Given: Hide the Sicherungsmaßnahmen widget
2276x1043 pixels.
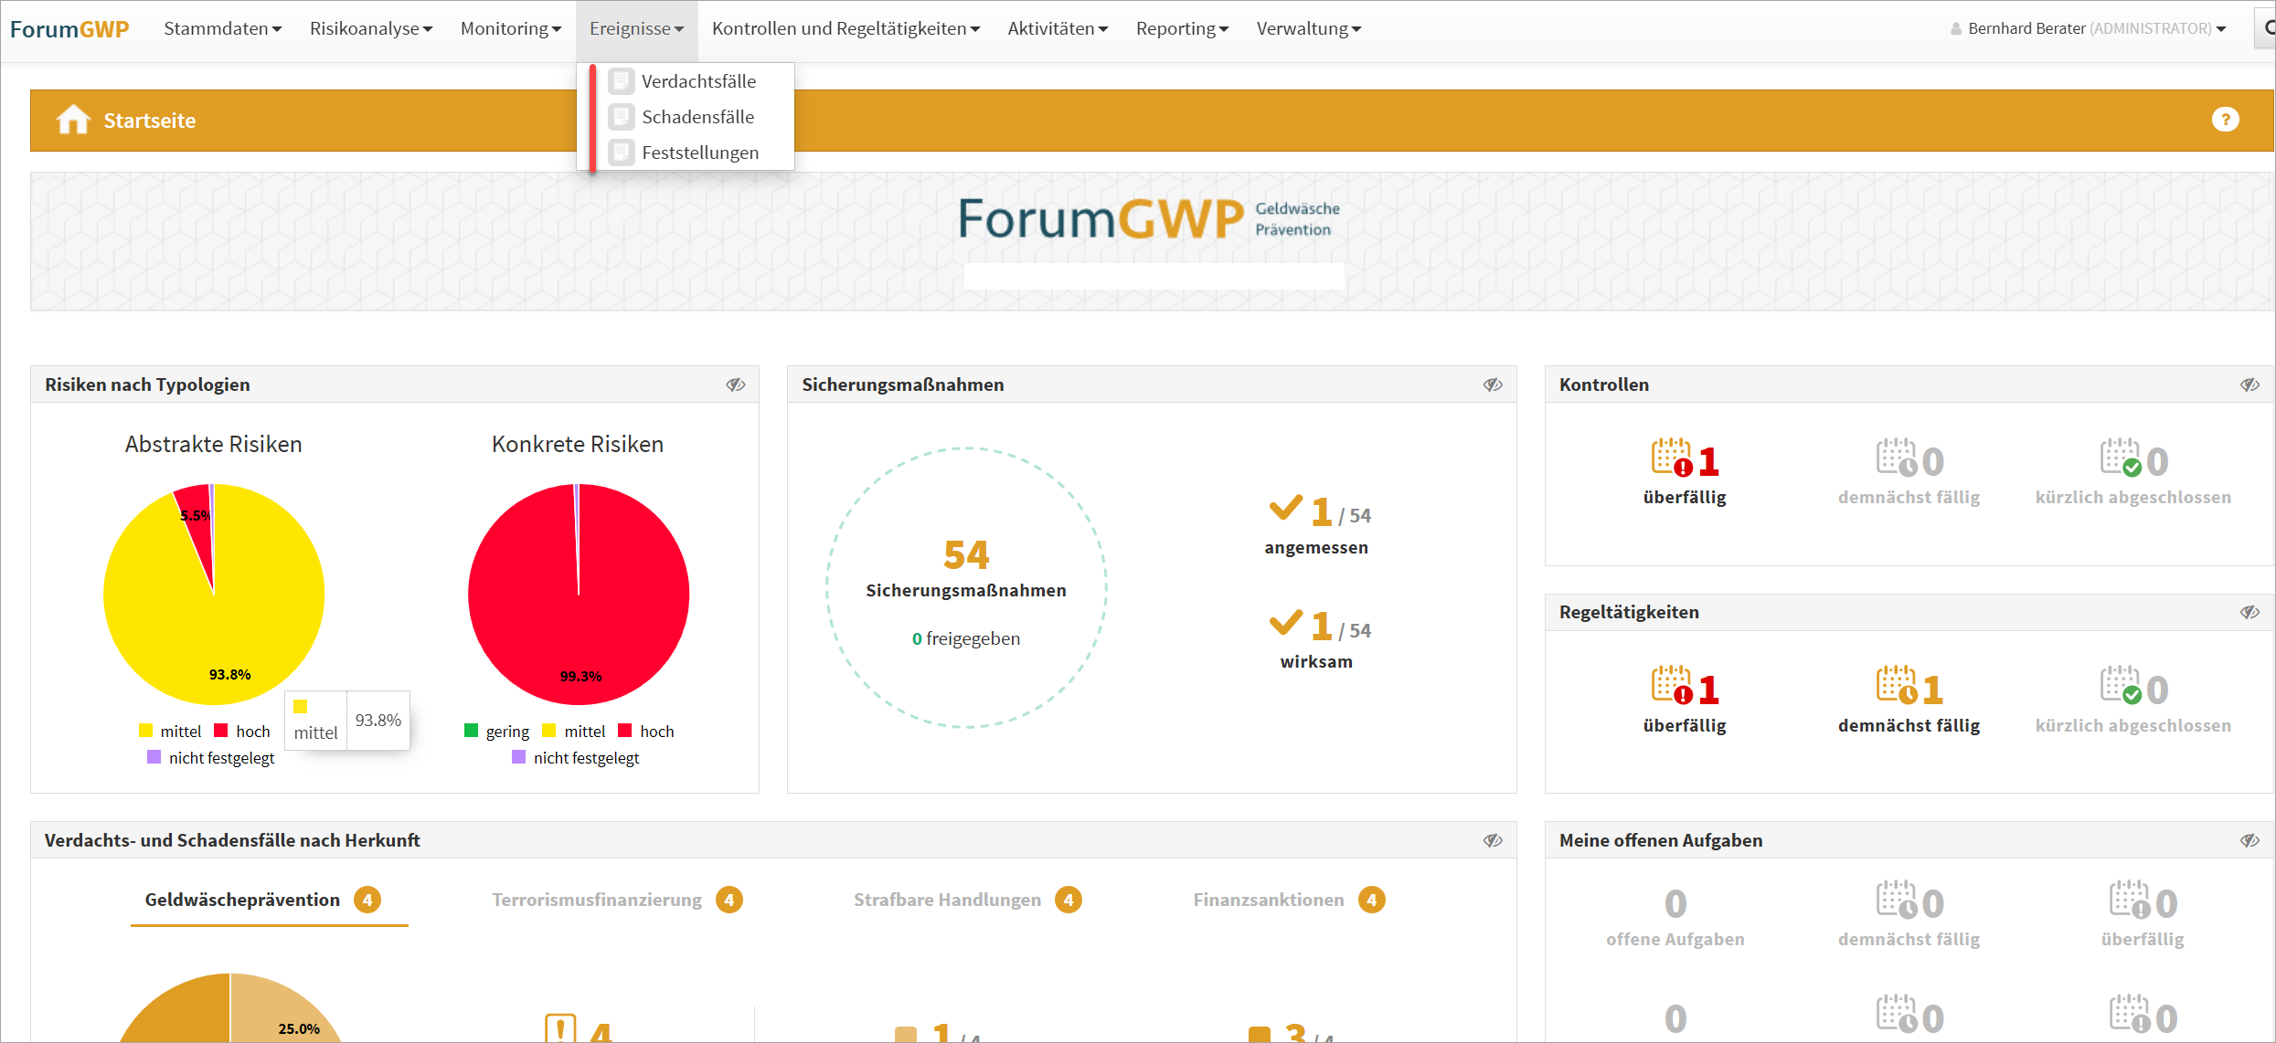Looking at the screenshot, I should [1493, 385].
